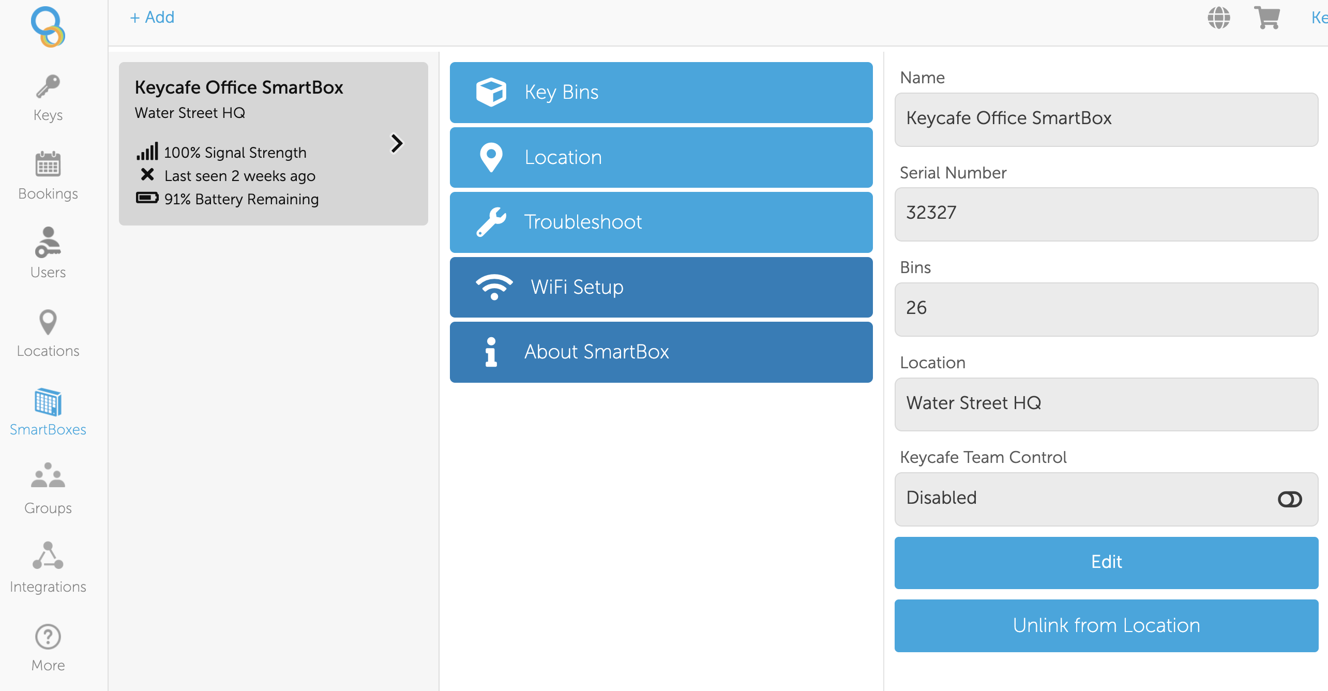The image size is (1328, 691).
Task: Go to Bookings calendar icon
Action: coord(48,164)
